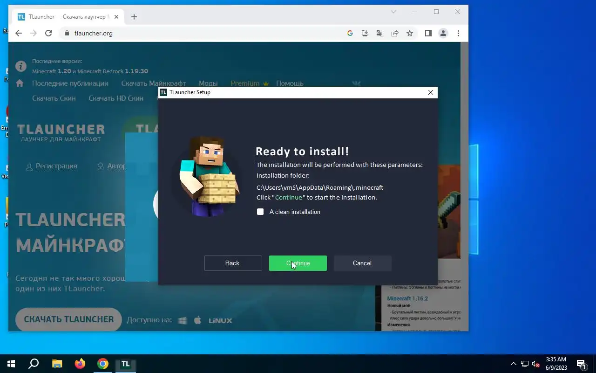
Task: Click the Google icon in address bar
Action: (x=350, y=33)
